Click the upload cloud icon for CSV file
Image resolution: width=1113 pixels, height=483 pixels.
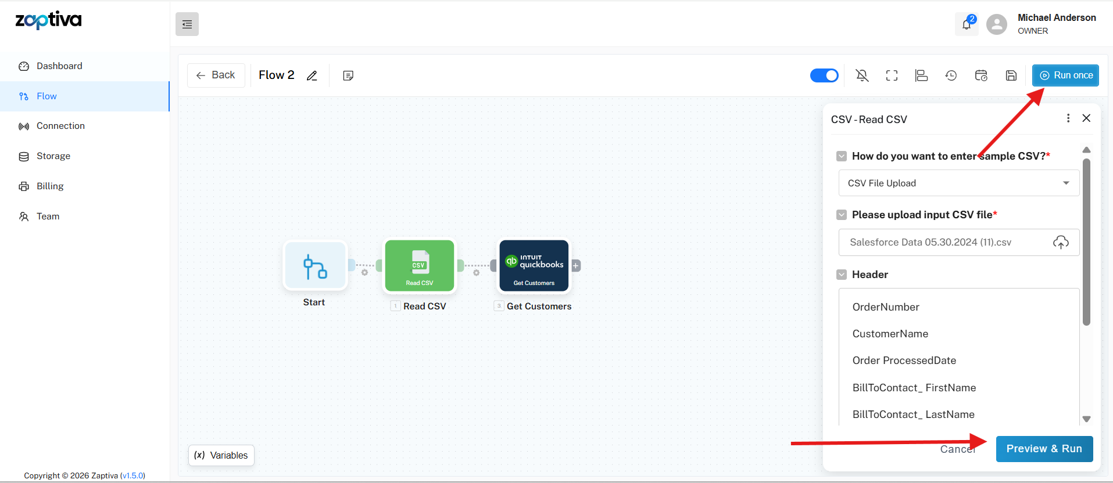pos(1061,242)
